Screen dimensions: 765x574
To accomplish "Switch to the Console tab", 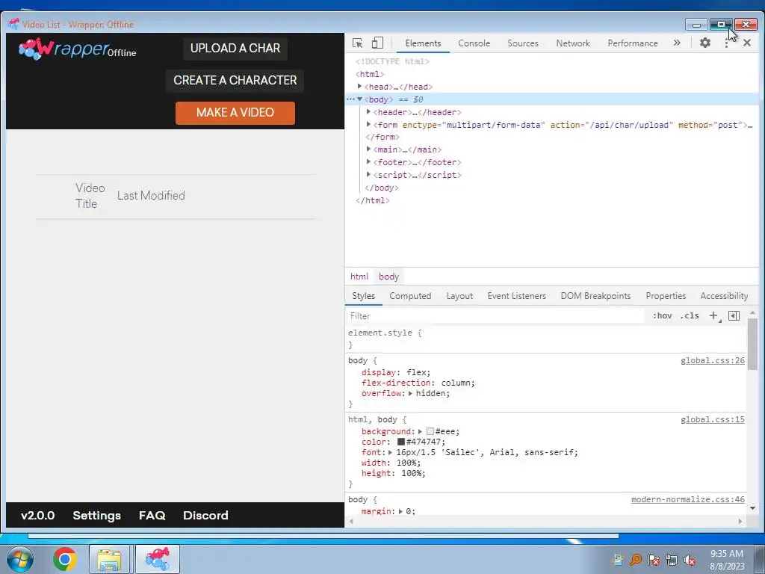I will coord(474,43).
